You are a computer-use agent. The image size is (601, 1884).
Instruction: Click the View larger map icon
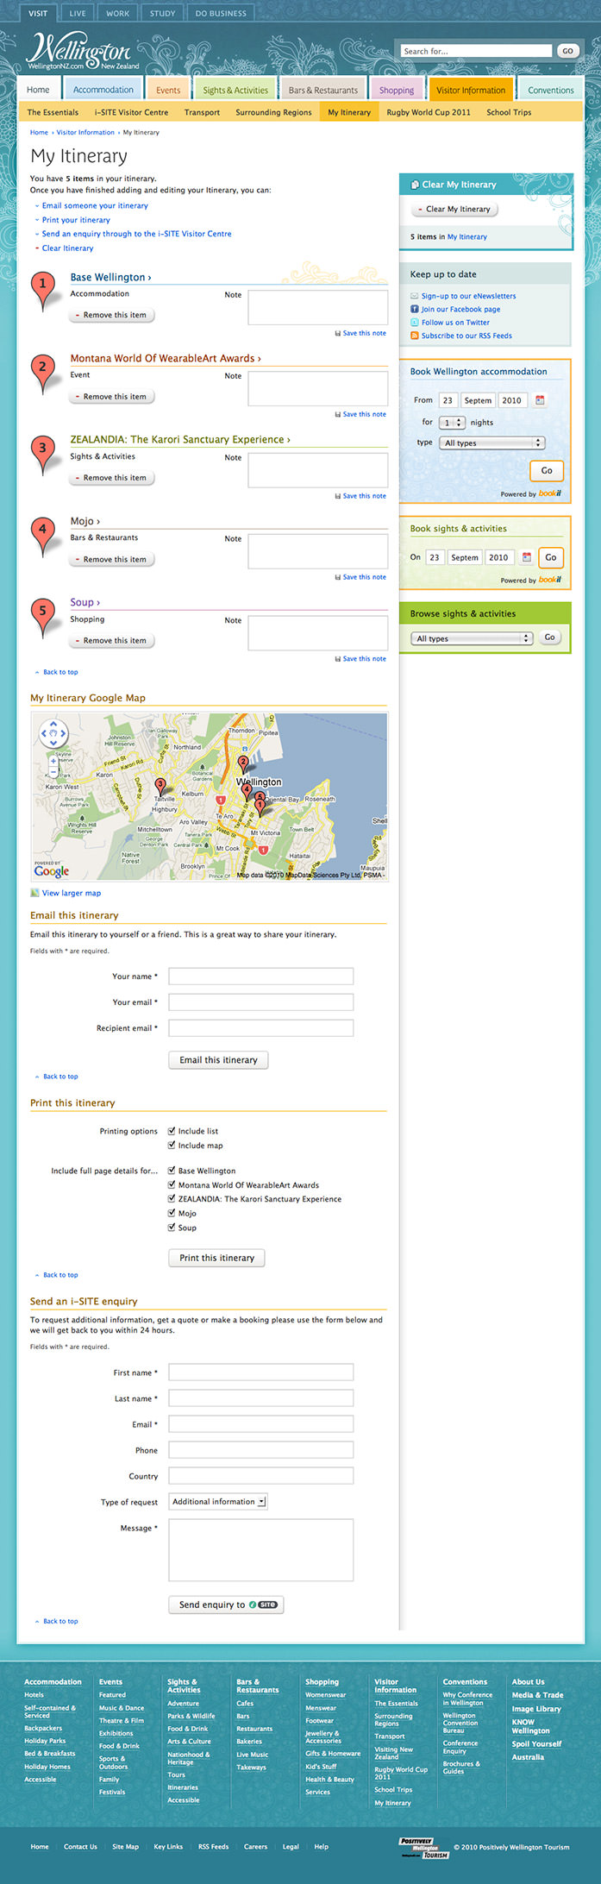(x=35, y=893)
